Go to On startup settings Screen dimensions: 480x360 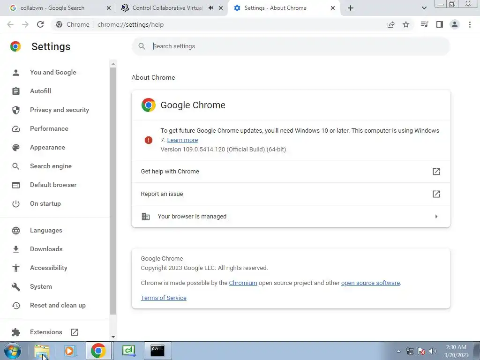45,203
